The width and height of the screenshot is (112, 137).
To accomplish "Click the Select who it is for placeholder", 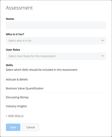I will 20,41.
